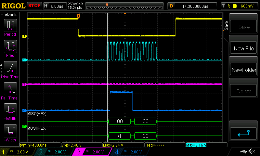
Task: Click the waveform memory overview bar
Action: coord(124,7)
